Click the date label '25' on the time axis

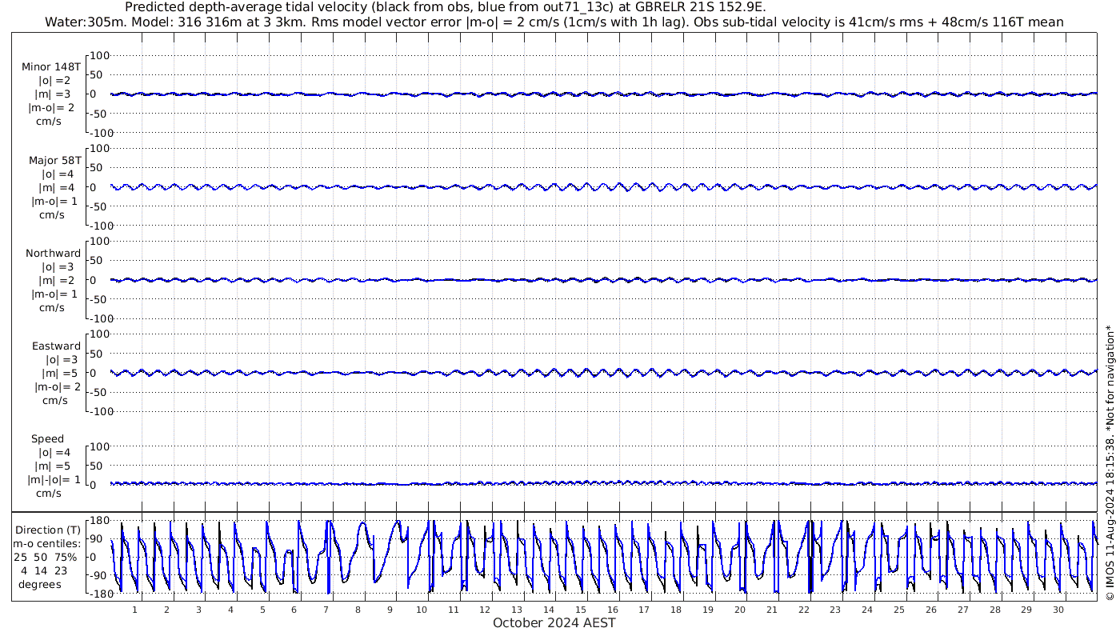(x=899, y=610)
